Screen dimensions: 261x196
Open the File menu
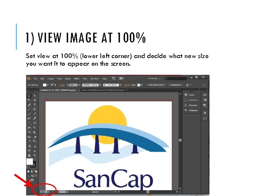click(36, 78)
